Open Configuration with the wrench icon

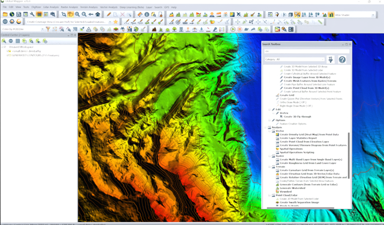pos(32,15)
